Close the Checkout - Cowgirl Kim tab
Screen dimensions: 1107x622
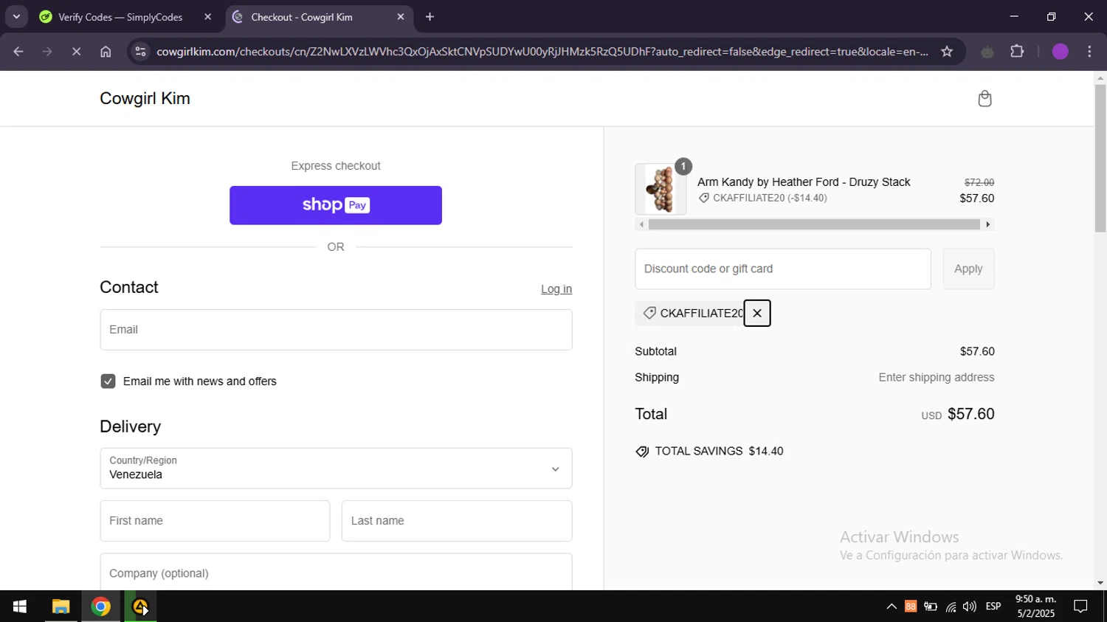[x=401, y=17]
